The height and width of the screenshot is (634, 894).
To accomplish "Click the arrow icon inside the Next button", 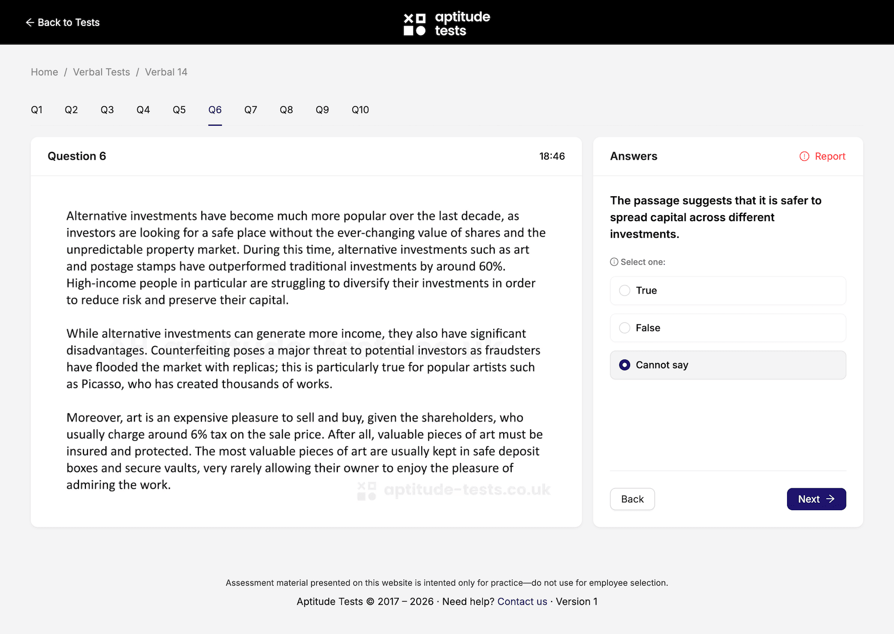I will pos(831,499).
